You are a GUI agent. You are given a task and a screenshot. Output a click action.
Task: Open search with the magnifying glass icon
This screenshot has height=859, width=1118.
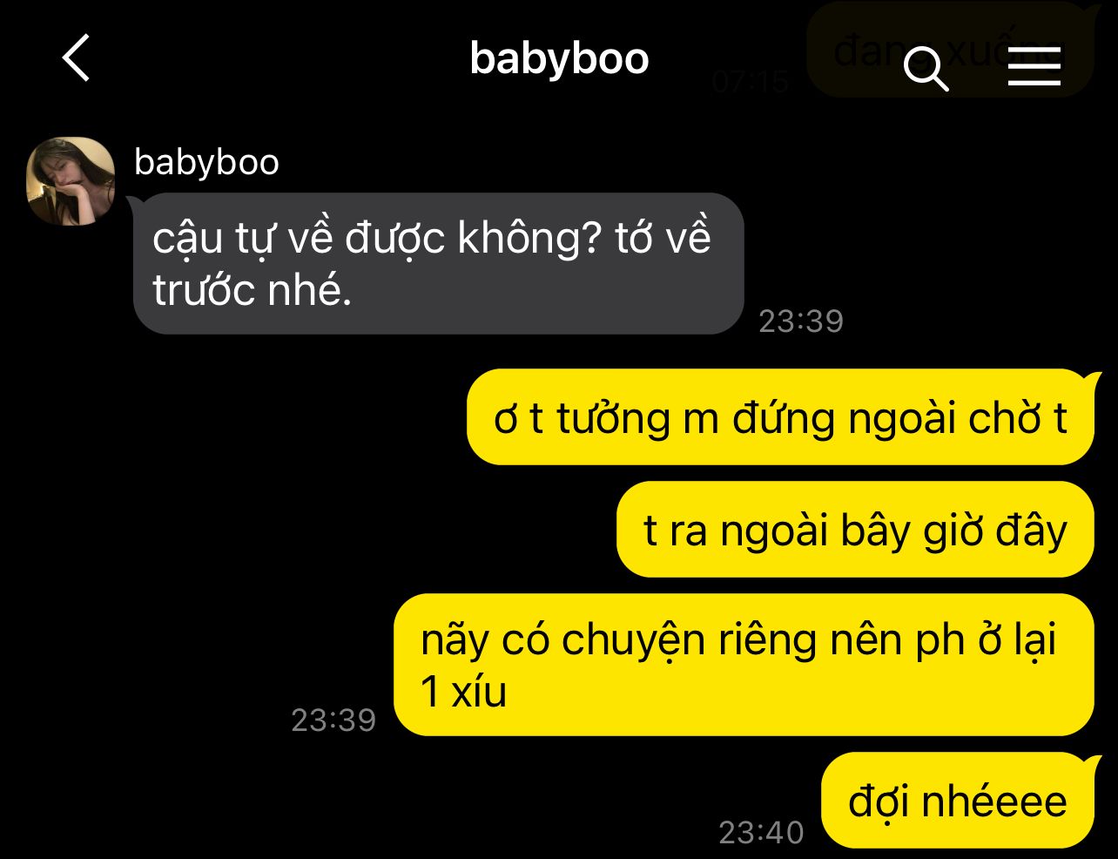926,67
